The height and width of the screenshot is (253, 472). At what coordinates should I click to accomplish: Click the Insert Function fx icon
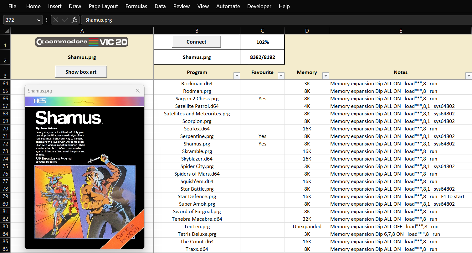[x=74, y=20]
